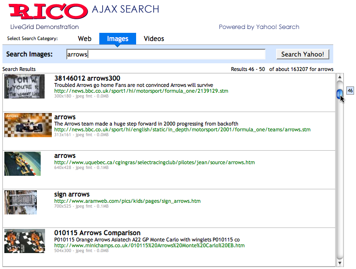Open the Powered by Yahoo! Search link
Image resolution: width=356 pixels, height=269 pixels.
tap(259, 27)
